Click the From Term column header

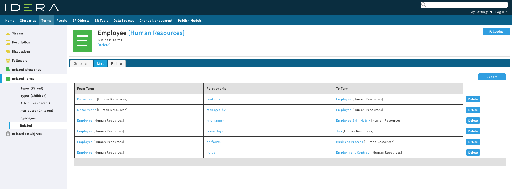tap(139, 89)
